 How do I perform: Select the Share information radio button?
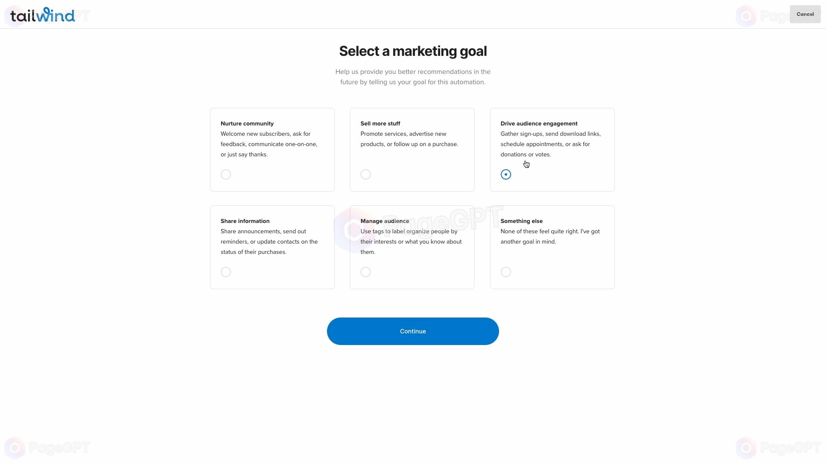click(x=226, y=272)
